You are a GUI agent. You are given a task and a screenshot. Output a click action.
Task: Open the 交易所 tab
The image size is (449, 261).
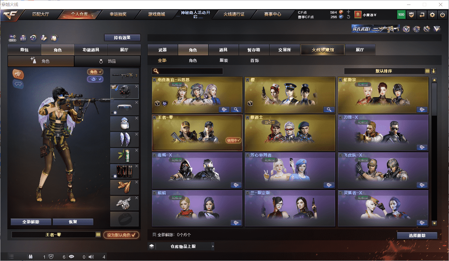click(x=284, y=50)
